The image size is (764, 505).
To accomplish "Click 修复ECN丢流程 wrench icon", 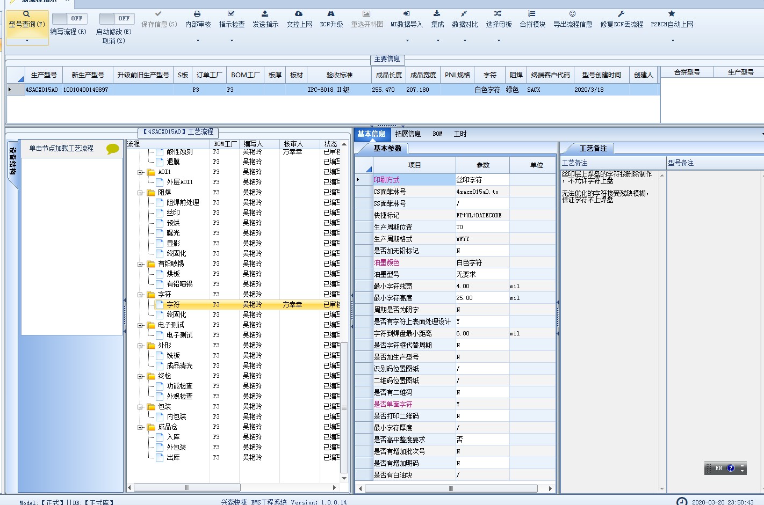I will 621,13.
